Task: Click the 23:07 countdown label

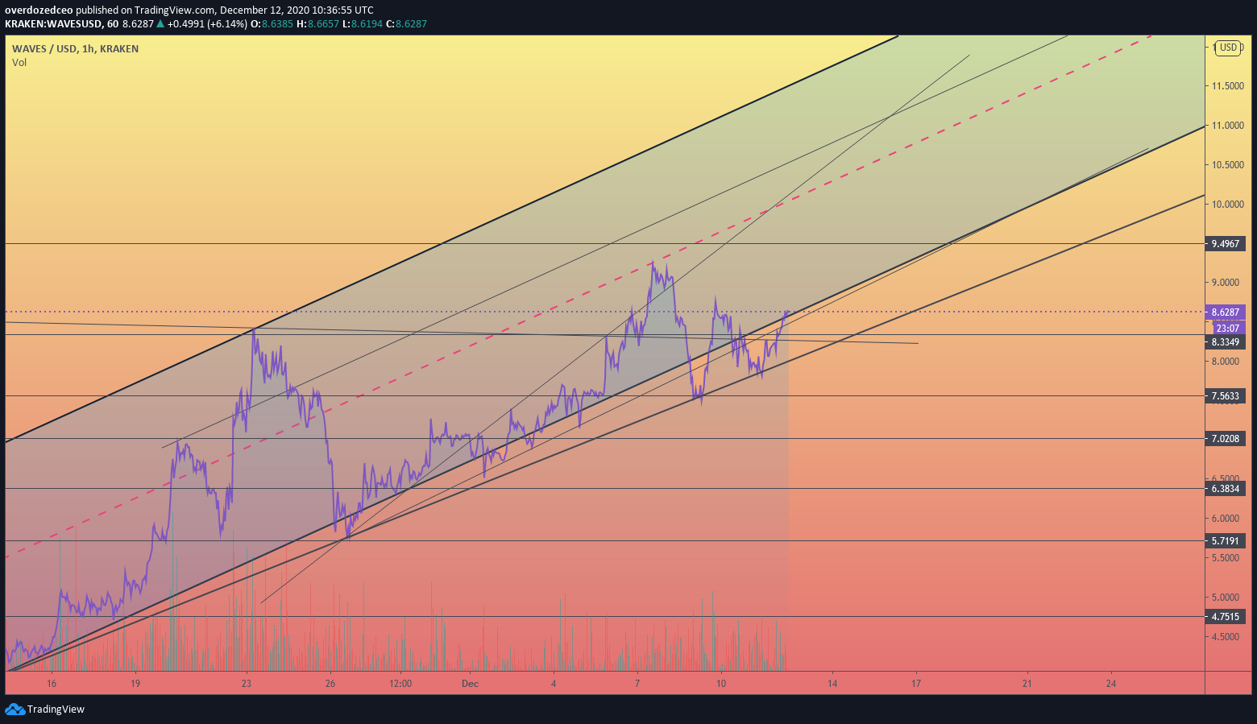Action: pos(1229,328)
